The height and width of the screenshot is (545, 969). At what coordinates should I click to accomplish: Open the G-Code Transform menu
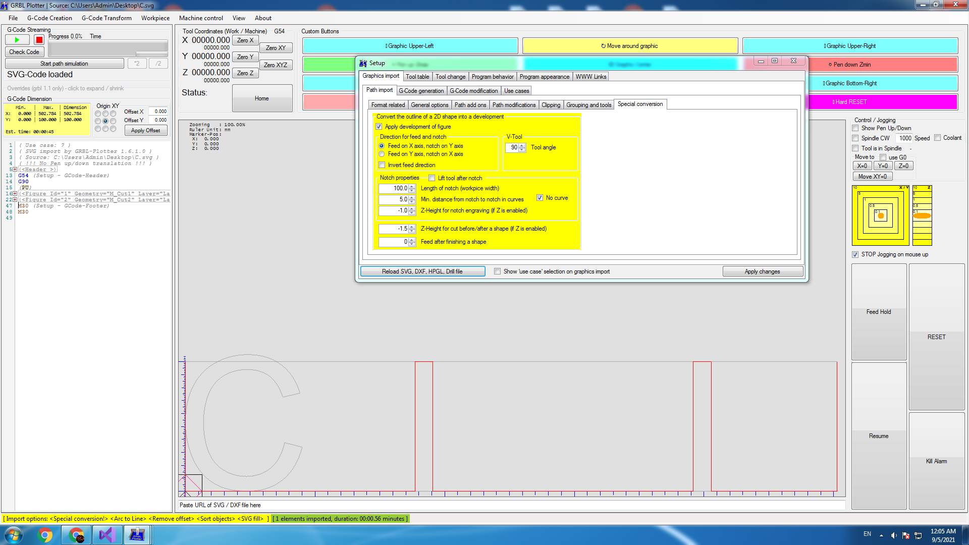point(106,18)
